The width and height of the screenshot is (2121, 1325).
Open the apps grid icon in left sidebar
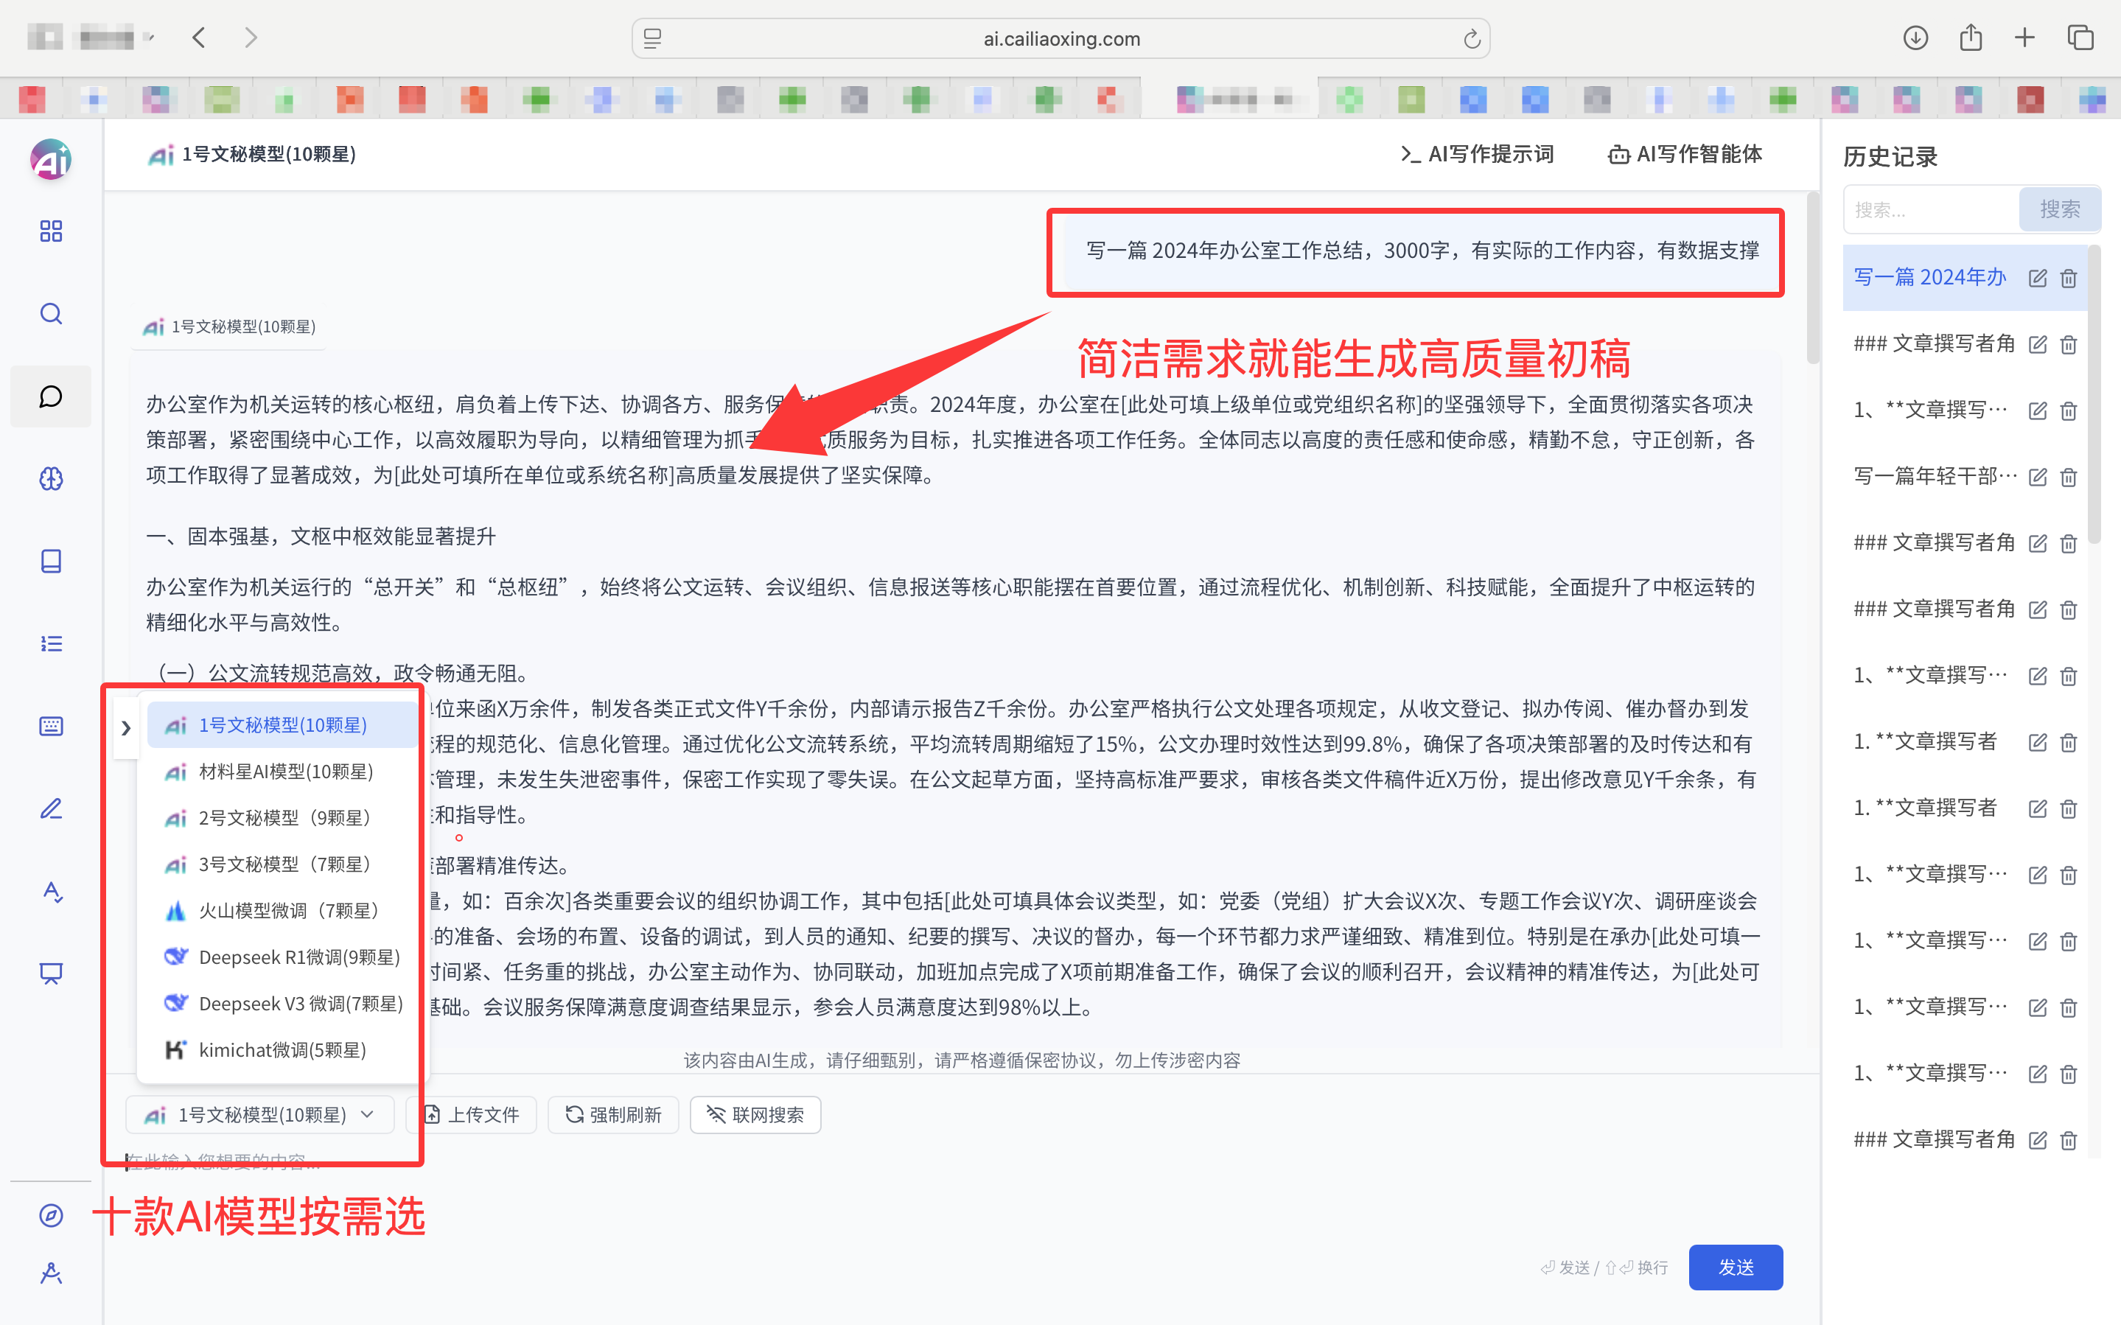pos(51,231)
